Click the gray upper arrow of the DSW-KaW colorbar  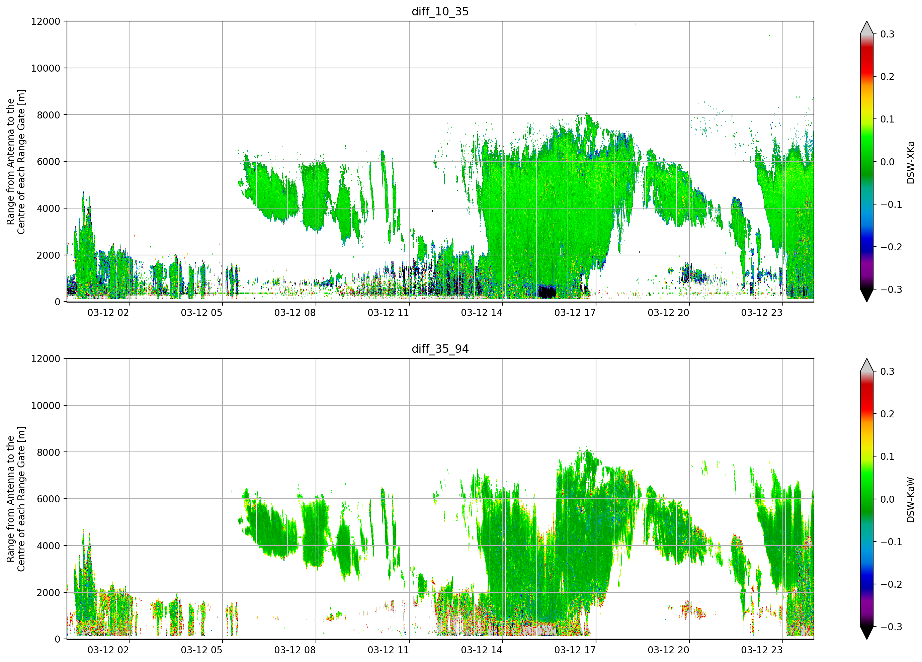click(867, 365)
